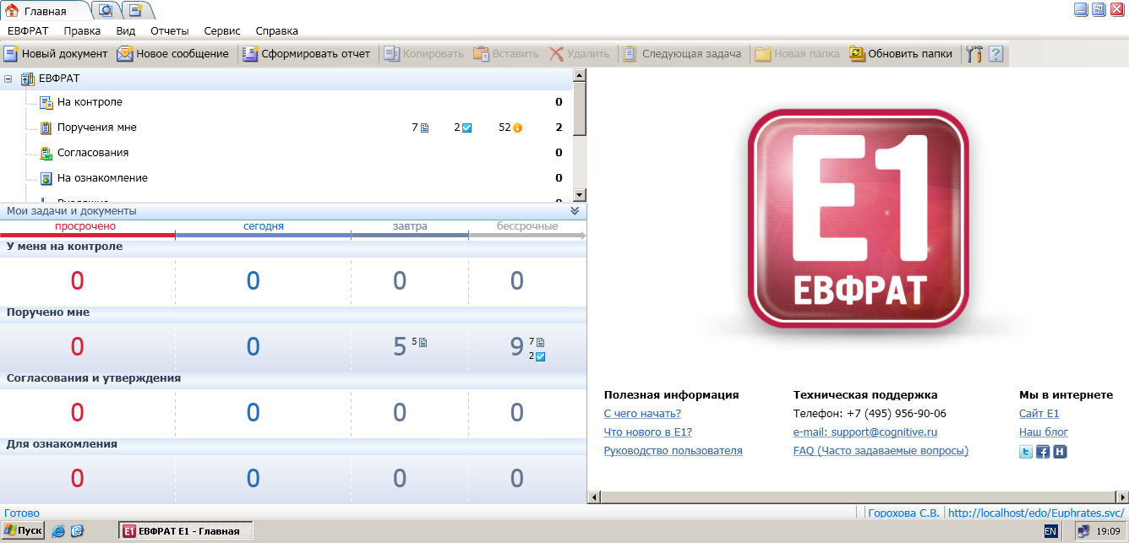Collapse the Мои задачи и документы panel

coord(575,211)
